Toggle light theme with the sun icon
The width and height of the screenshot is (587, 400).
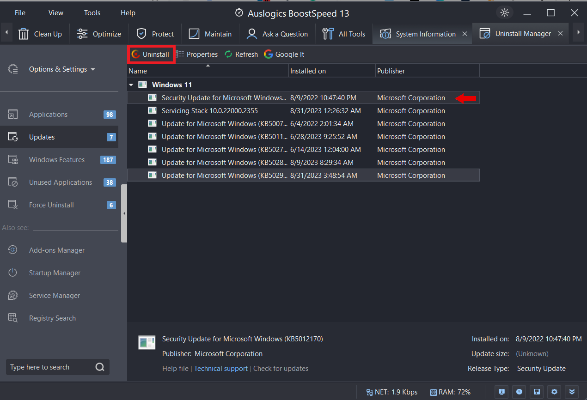click(504, 12)
